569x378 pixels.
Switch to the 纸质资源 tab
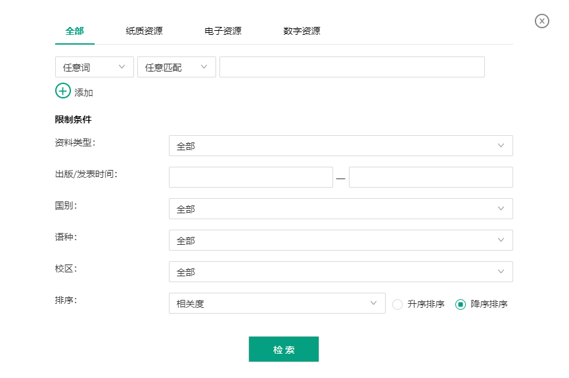click(x=145, y=31)
